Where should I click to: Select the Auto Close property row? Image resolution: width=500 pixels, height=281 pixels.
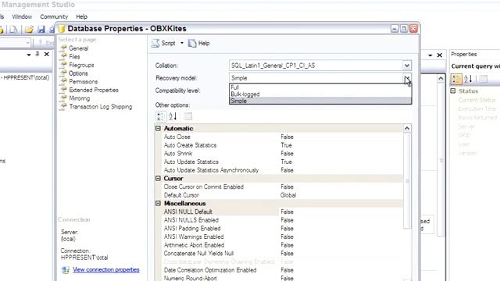pos(283,137)
